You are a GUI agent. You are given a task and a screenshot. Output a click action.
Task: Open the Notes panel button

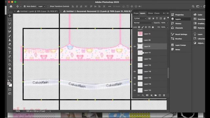[x=176, y=49]
